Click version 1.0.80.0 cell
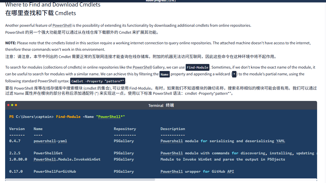Viewport: 326px width, 183px height. click(x=18, y=159)
